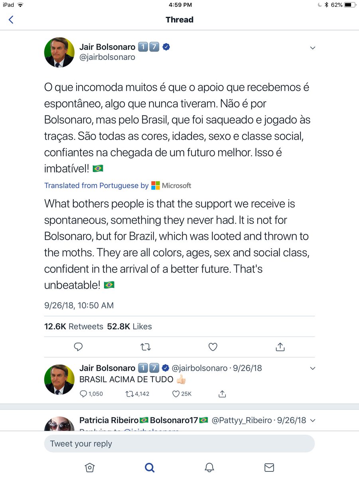
Task: Go back using the top-left arrow
Action: tap(11, 20)
